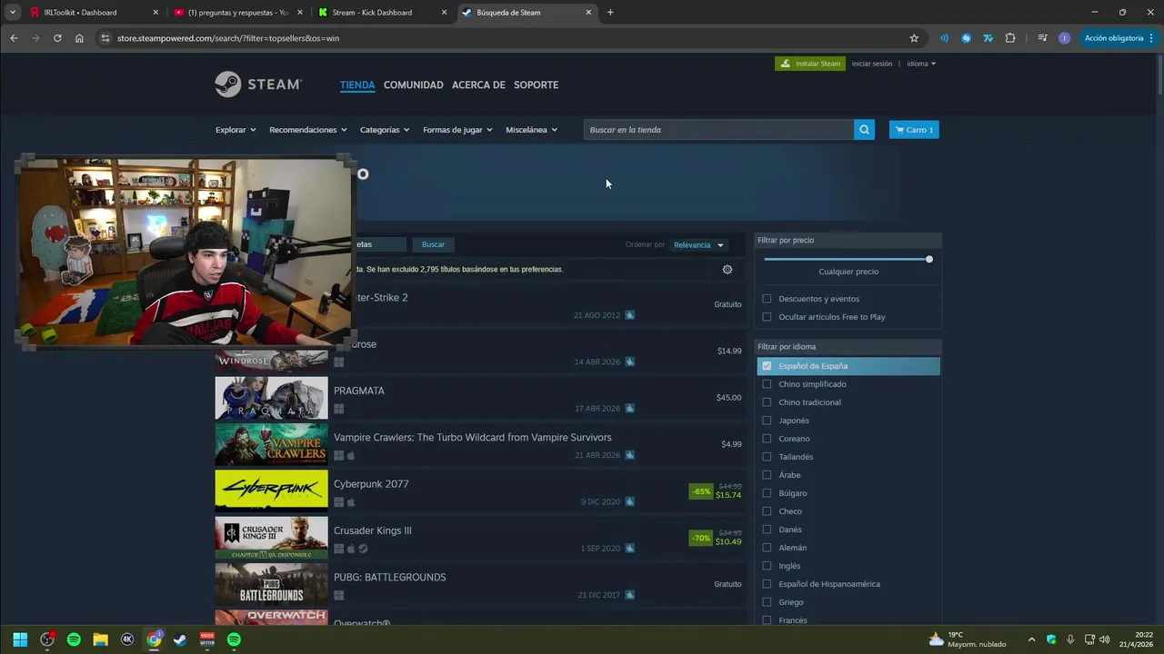Go to the COMUNIDAD section
This screenshot has width=1164, height=654.
[x=414, y=84]
